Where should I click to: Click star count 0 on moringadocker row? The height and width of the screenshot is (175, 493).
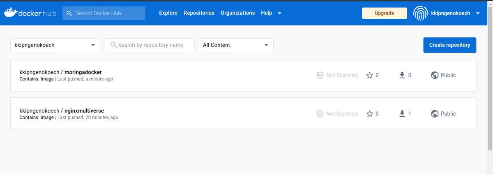pos(377,75)
